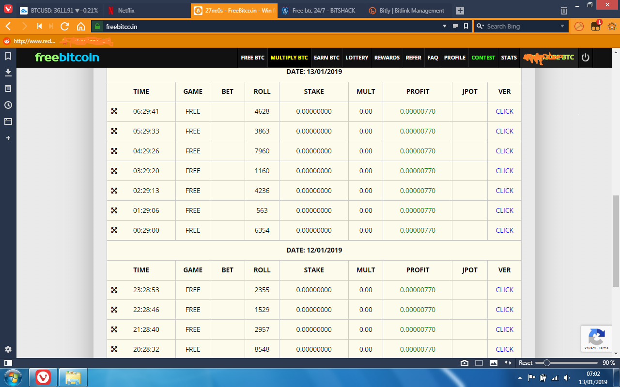Open the closed tabs trash icon

(x=564, y=11)
